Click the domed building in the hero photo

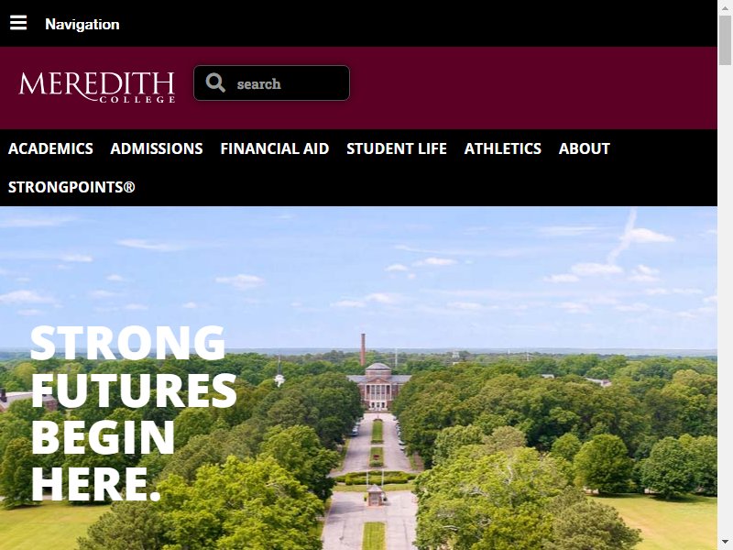pyautogui.click(x=379, y=386)
